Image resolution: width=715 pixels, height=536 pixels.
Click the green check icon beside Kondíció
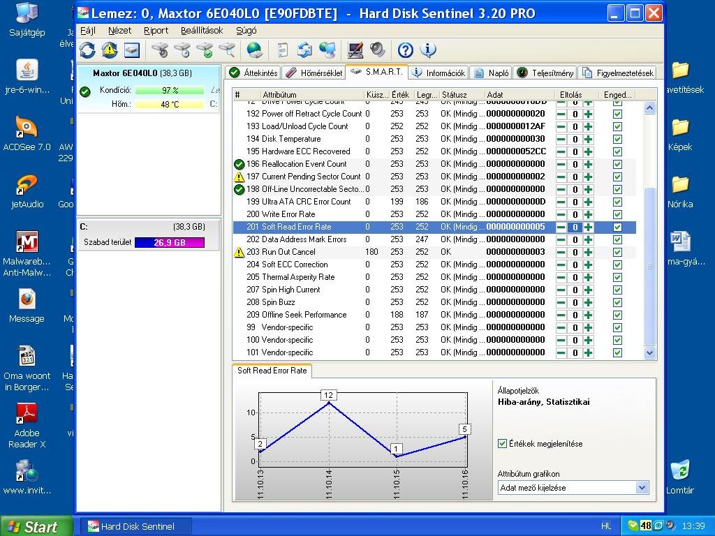tap(84, 91)
